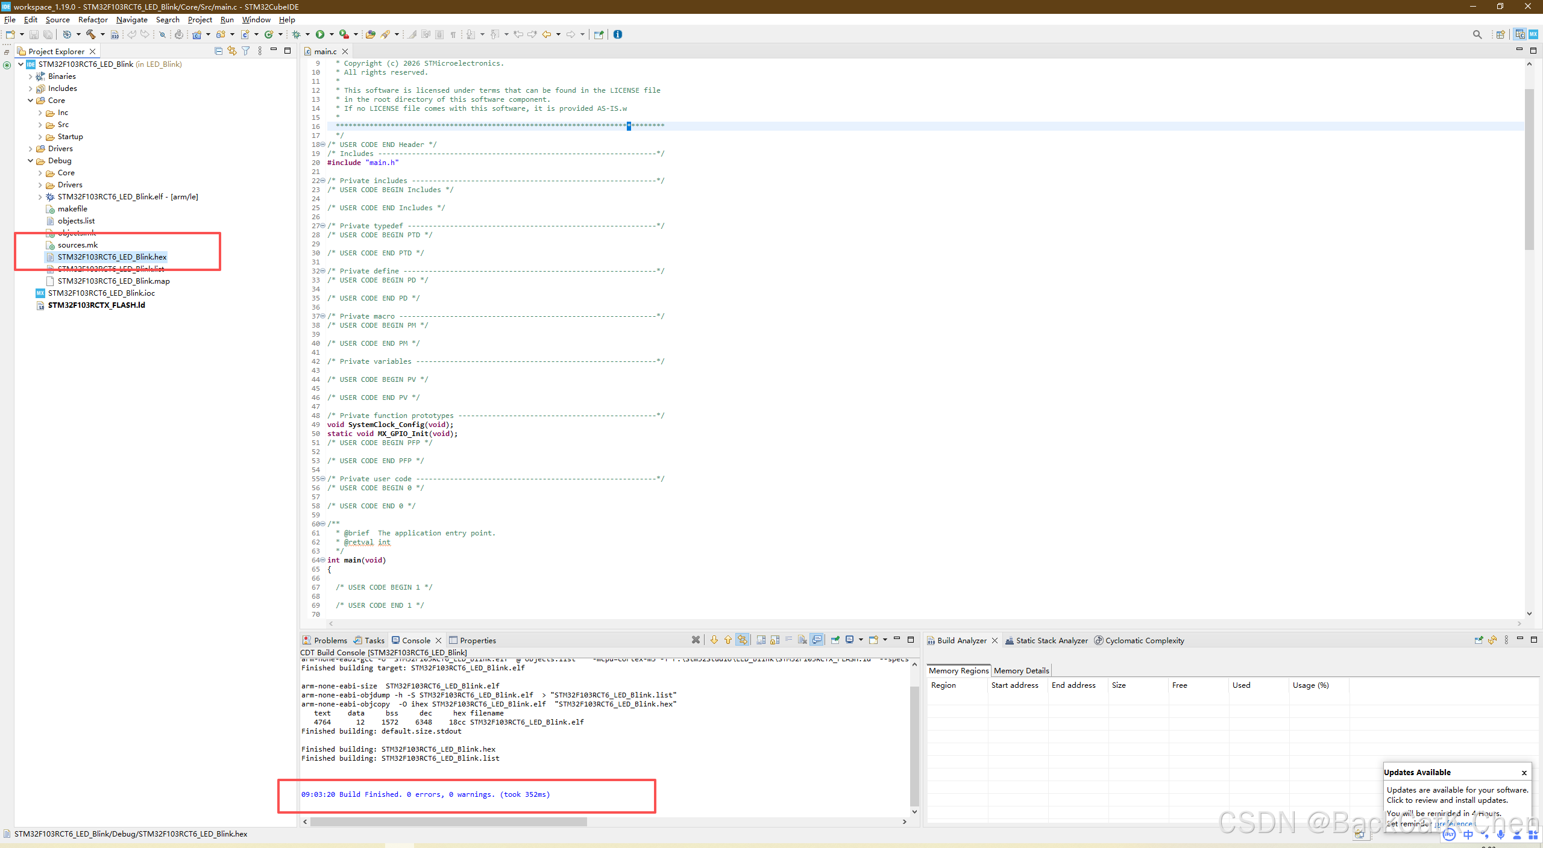This screenshot has height=848, width=1543.
Task: Switch to the Memory Details tab
Action: pos(1021,670)
